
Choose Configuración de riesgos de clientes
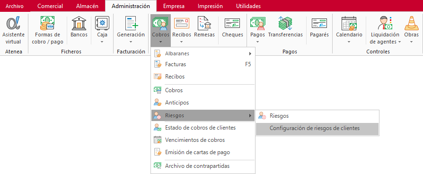pyautogui.click(x=317, y=129)
